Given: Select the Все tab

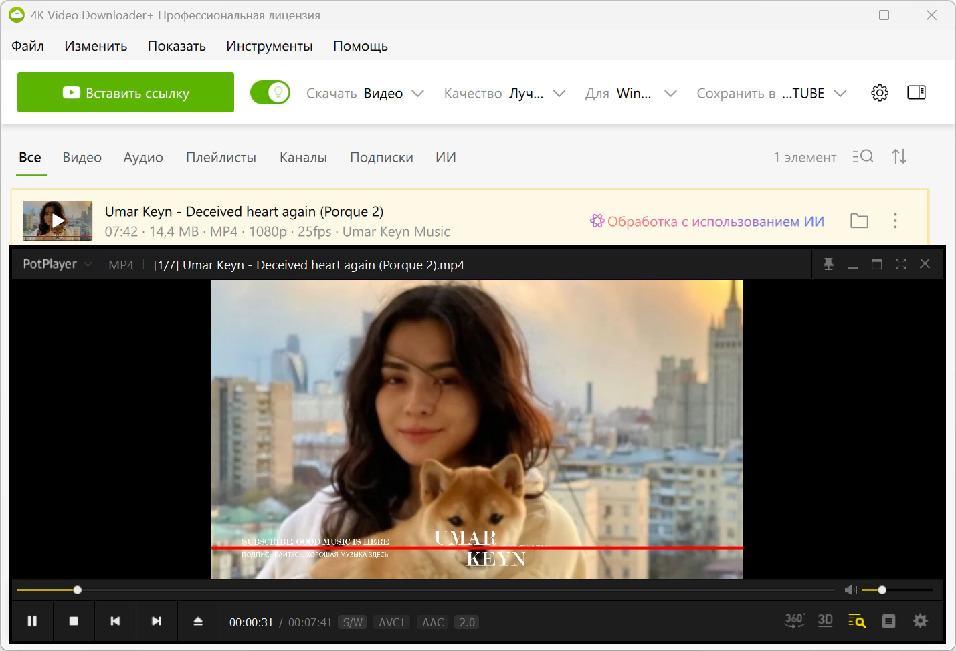Looking at the screenshot, I should click(30, 158).
